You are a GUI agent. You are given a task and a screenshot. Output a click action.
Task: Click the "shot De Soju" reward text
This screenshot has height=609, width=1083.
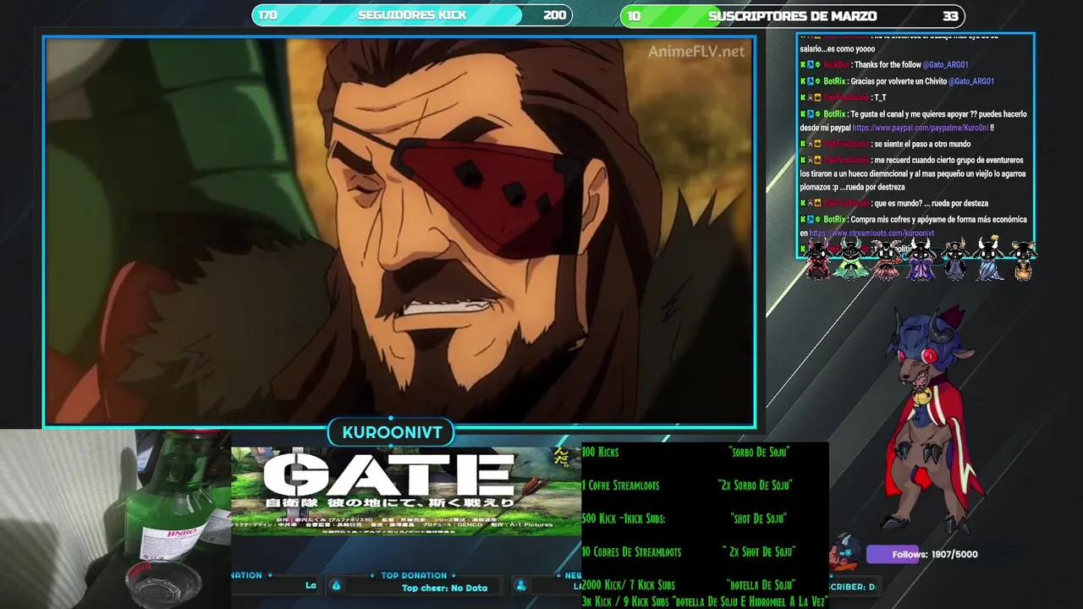(x=758, y=518)
